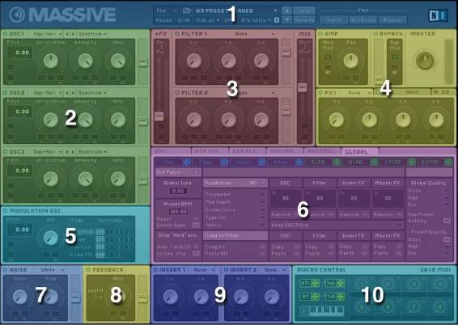Image resolution: width=458 pixels, height=325 pixels.
Task: Click the Browser view button
Action: click(392, 20)
